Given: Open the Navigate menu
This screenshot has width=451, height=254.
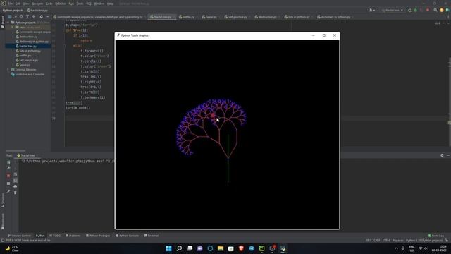Looking at the screenshot, I should 37,4.
